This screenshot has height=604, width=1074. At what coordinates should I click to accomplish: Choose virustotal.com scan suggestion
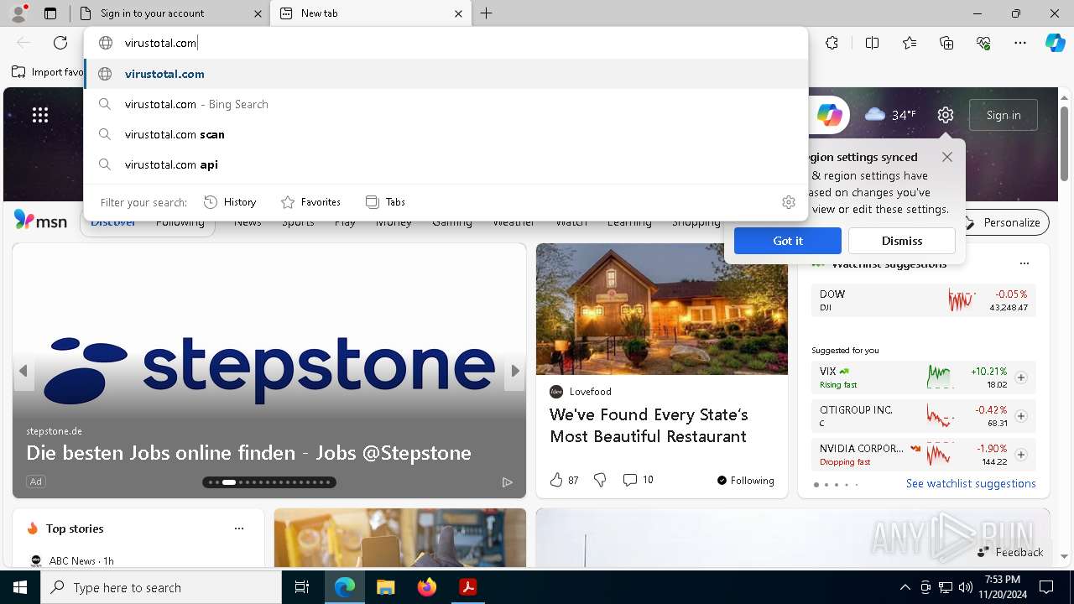pos(446,134)
